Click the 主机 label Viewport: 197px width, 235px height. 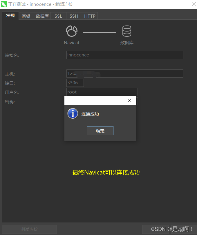pos(10,74)
